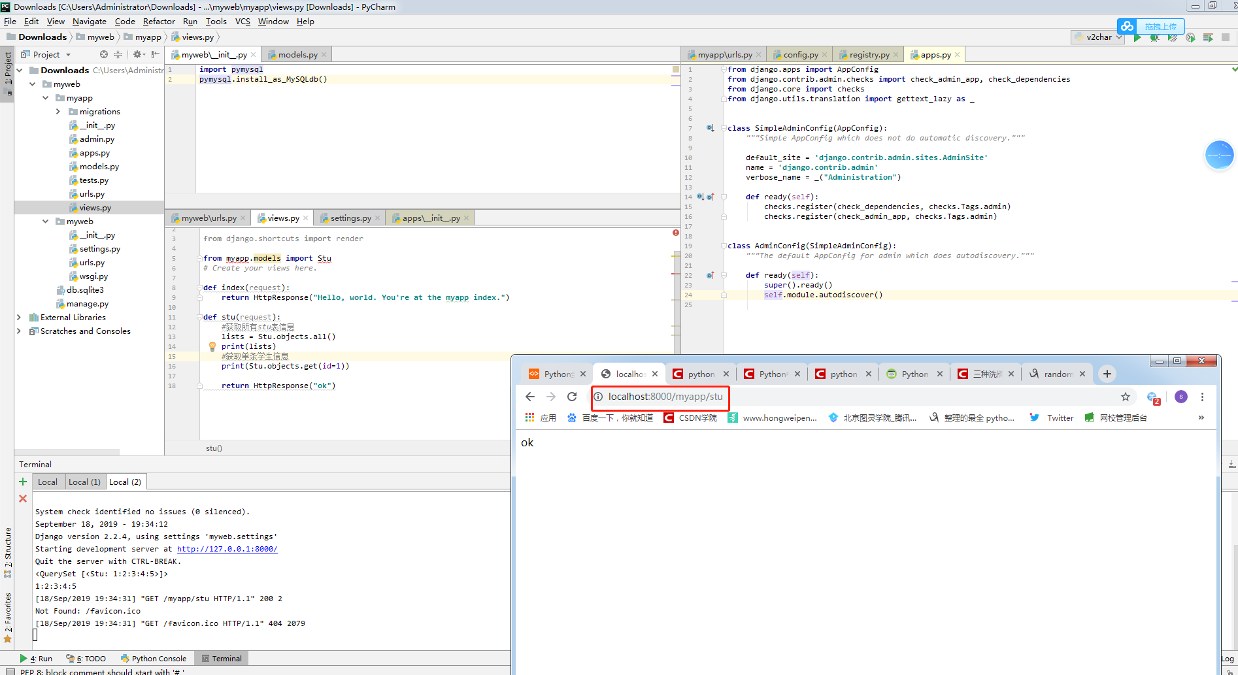Open the VCS menu
The width and height of the screenshot is (1238, 675).
click(243, 21)
